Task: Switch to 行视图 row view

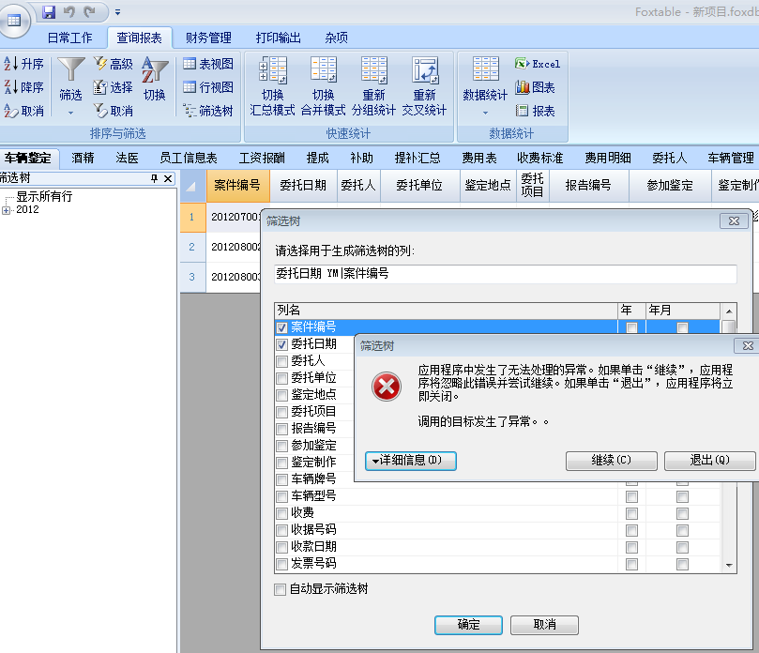Action: point(190,87)
